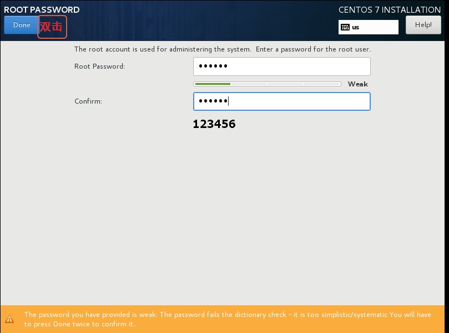The width and height of the screenshot is (449, 333).
Task: Click the password strength bar
Action: pos(267,84)
